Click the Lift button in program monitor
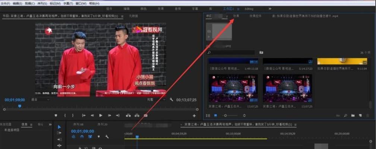Screen dimensions: 376x149 [x=129, y=115]
